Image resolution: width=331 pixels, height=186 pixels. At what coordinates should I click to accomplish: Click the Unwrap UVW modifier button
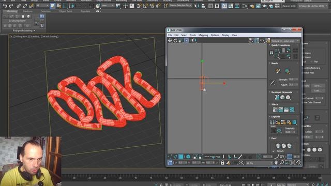click(17, 21)
